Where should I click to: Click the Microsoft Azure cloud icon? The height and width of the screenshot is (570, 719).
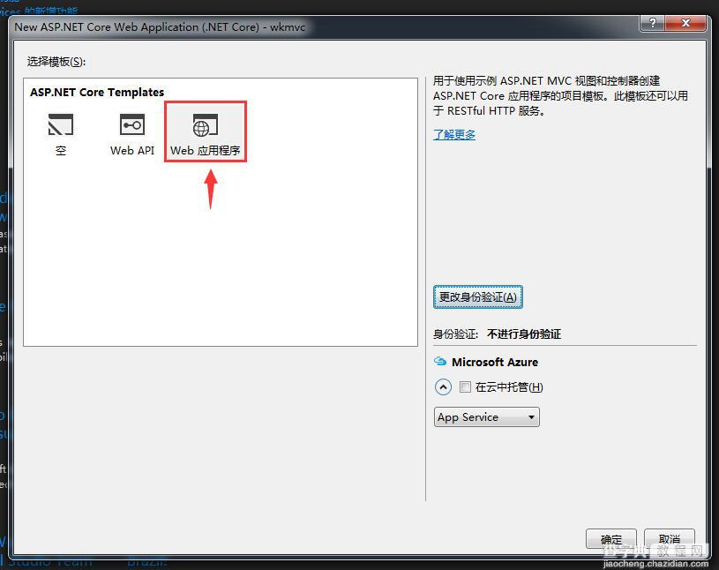pos(439,362)
